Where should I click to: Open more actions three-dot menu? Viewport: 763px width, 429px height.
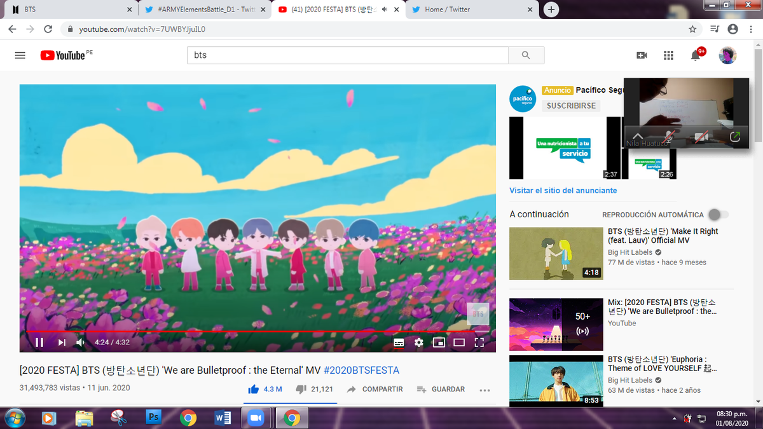pos(485,390)
